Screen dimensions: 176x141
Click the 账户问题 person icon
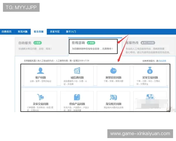point(40,71)
